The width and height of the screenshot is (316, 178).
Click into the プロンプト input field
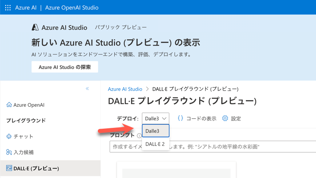[x=213, y=147]
